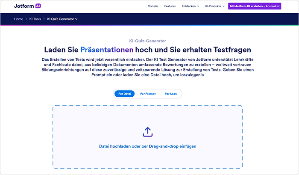Image resolution: width=299 pixels, height=175 pixels.
Task: Click the KI-Quiz-Generator subtitle text
Action: (x=148, y=41)
